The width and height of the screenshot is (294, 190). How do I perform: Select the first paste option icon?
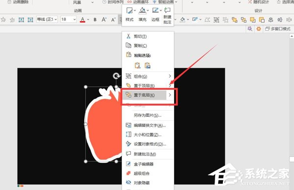137,65
